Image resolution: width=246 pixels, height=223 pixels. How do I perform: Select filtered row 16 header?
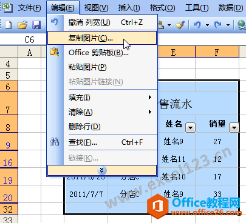point(9,159)
